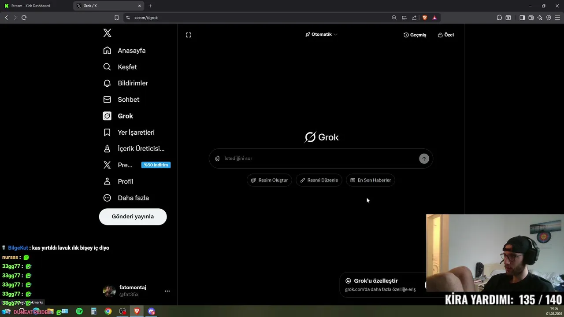564x317 pixels.
Task: Select Resmi Düzenle suggestion
Action: [319, 180]
